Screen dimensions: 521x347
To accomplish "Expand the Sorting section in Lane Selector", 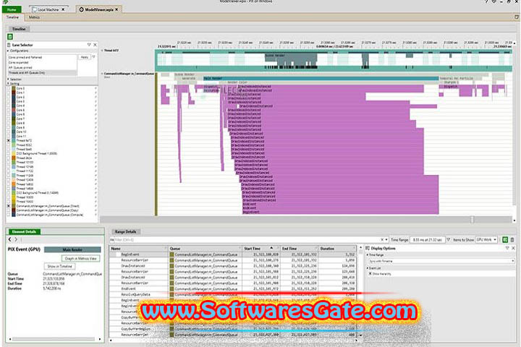I will point(8,84).
